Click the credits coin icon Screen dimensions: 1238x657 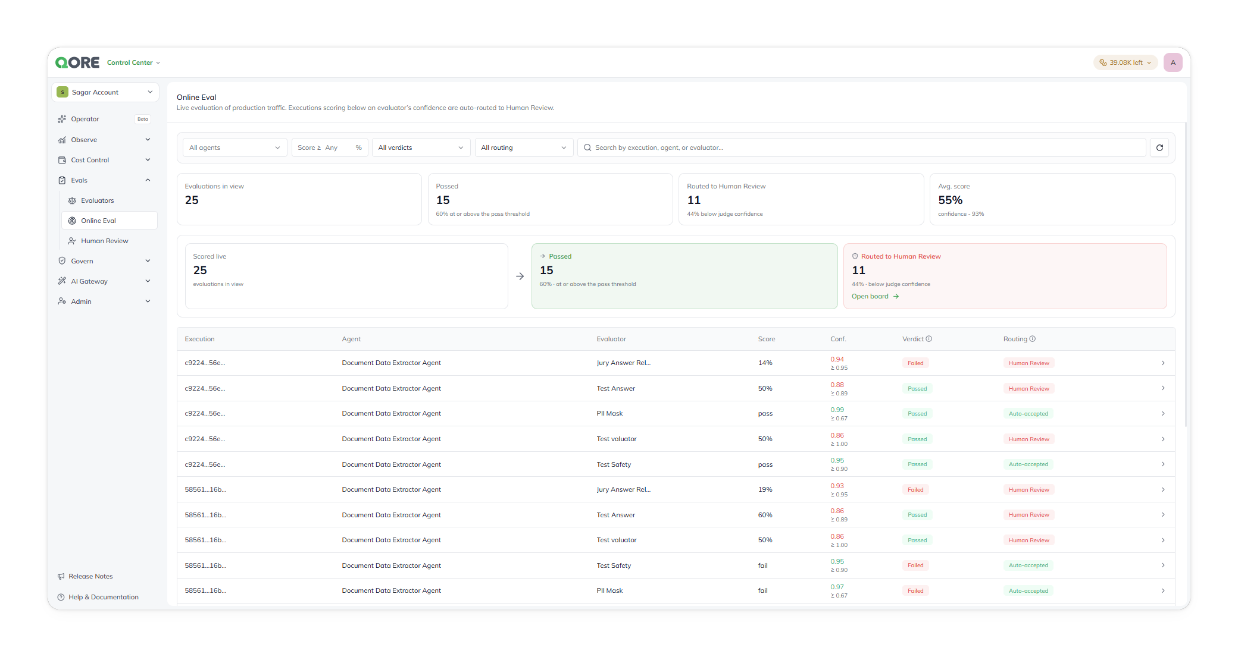1102,62
